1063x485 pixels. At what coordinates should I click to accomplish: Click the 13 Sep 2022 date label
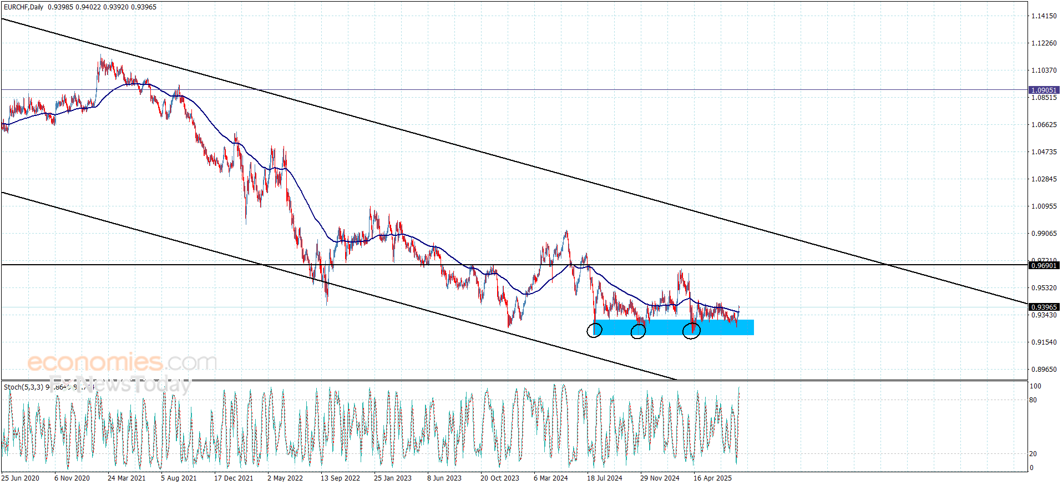pos(340,478)
